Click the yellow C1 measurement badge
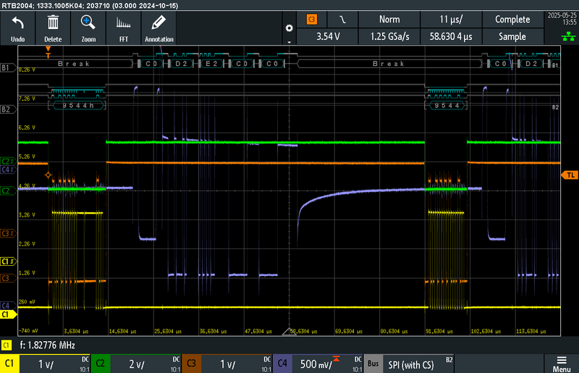 pyautogui.click(x=7, y=345)
